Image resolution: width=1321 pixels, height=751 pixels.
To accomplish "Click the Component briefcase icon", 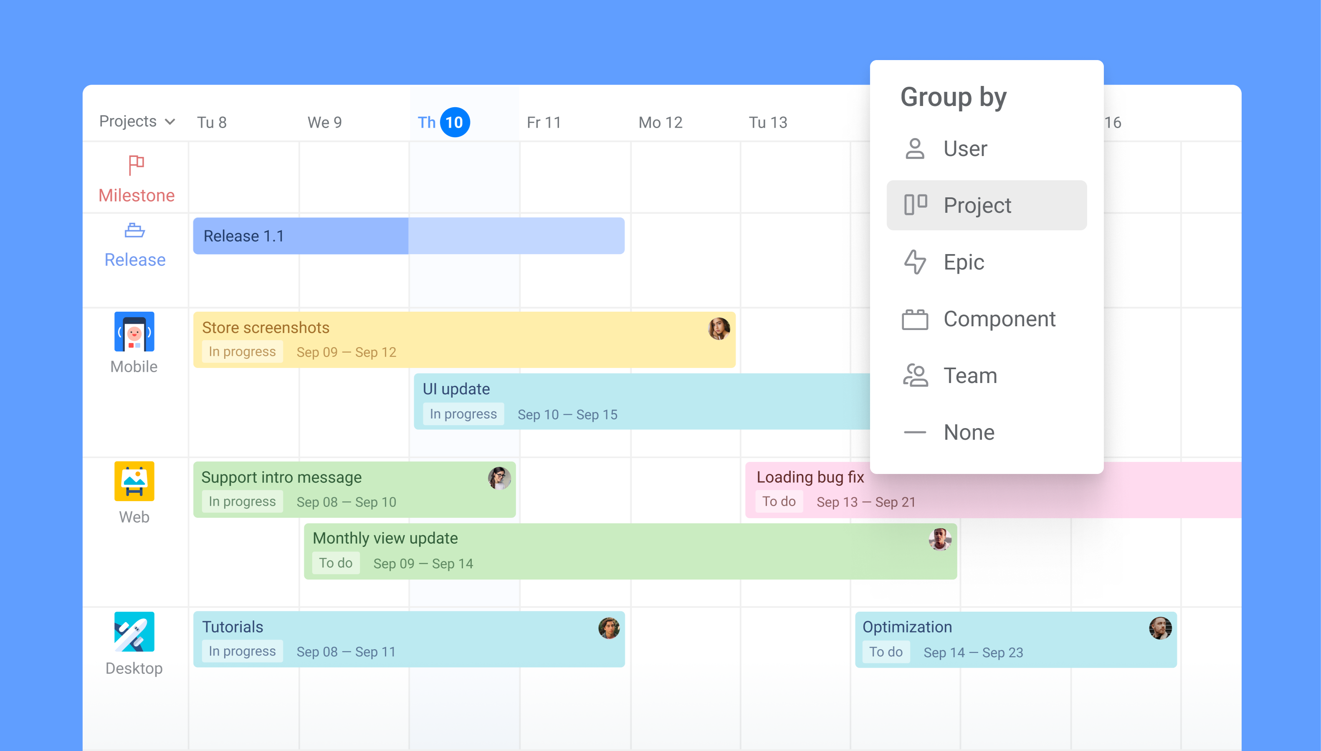I will (915, 319).
